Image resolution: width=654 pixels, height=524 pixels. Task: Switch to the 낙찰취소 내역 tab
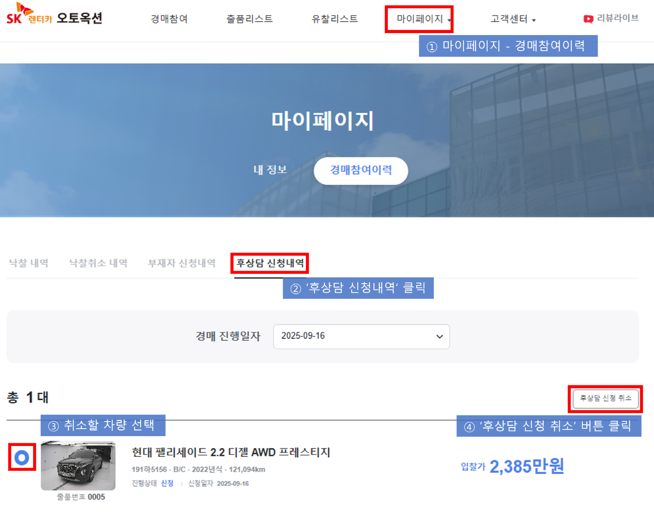98,263
